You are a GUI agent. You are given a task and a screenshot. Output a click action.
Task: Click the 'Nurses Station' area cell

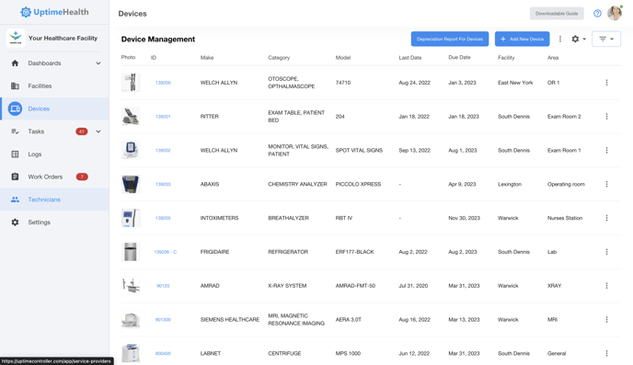(565, 218)
